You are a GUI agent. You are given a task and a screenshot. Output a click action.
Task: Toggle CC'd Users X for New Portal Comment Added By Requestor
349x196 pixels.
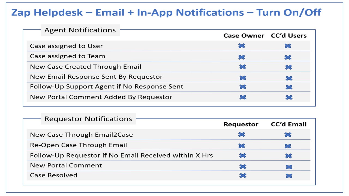tap(289, 97)
